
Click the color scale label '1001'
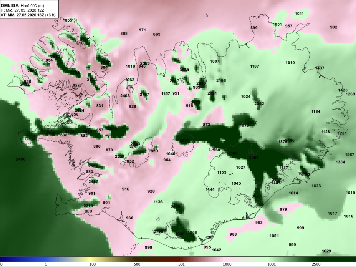pos(272,264)
